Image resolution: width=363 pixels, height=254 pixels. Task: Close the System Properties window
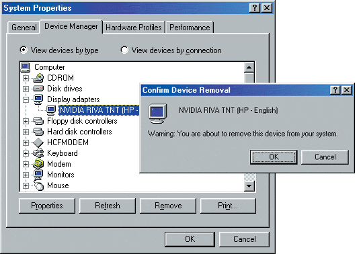266,8
